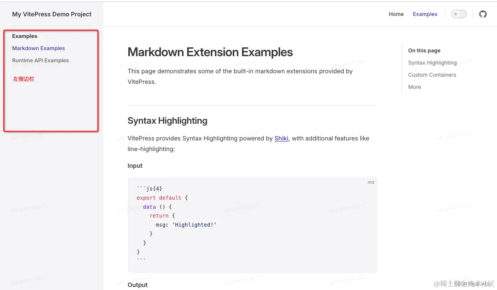The width and height of the screenshot is (497, 290).
Task: Jump to Custom Containers in the outline
Action: coord(432,75)
